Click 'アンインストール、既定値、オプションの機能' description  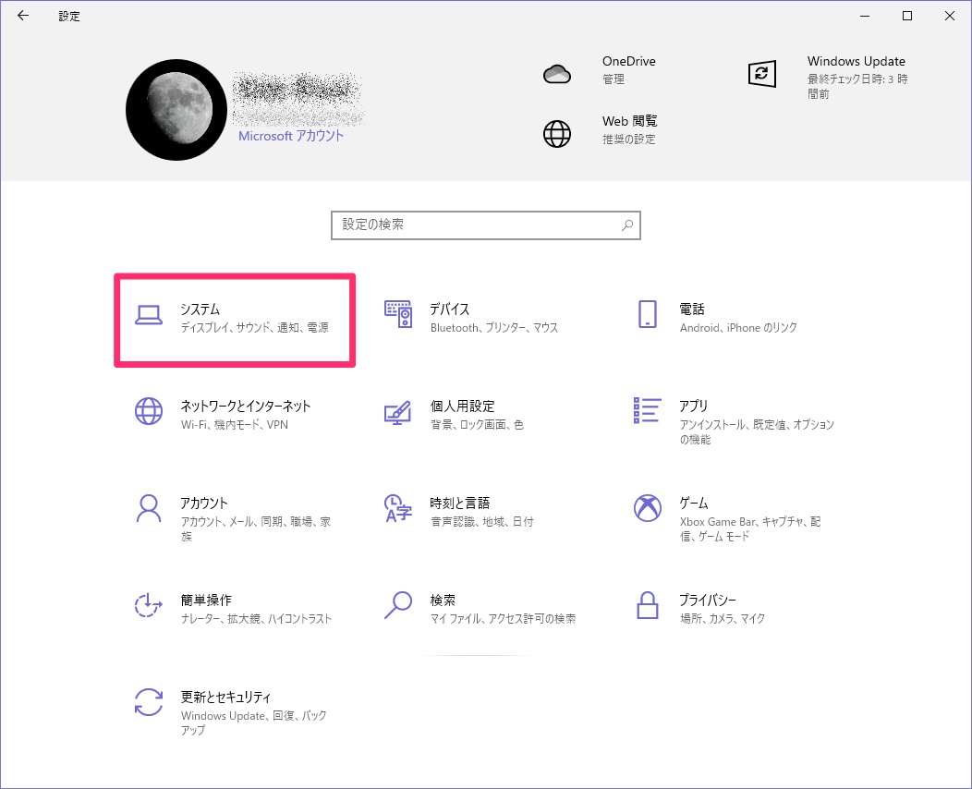(x=757, y=432)
